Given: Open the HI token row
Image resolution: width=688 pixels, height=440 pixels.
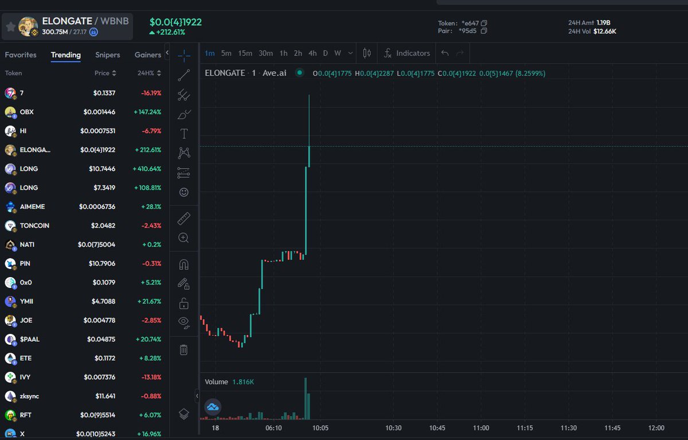Looking at the screenshot, I should [84, 131].
